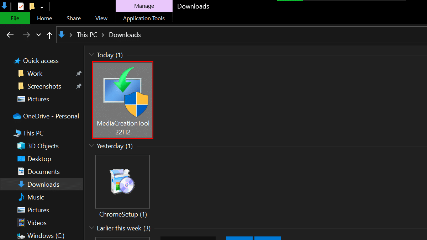
Task: Click the back arrow to navigate back
Action: tap(10, 34)
